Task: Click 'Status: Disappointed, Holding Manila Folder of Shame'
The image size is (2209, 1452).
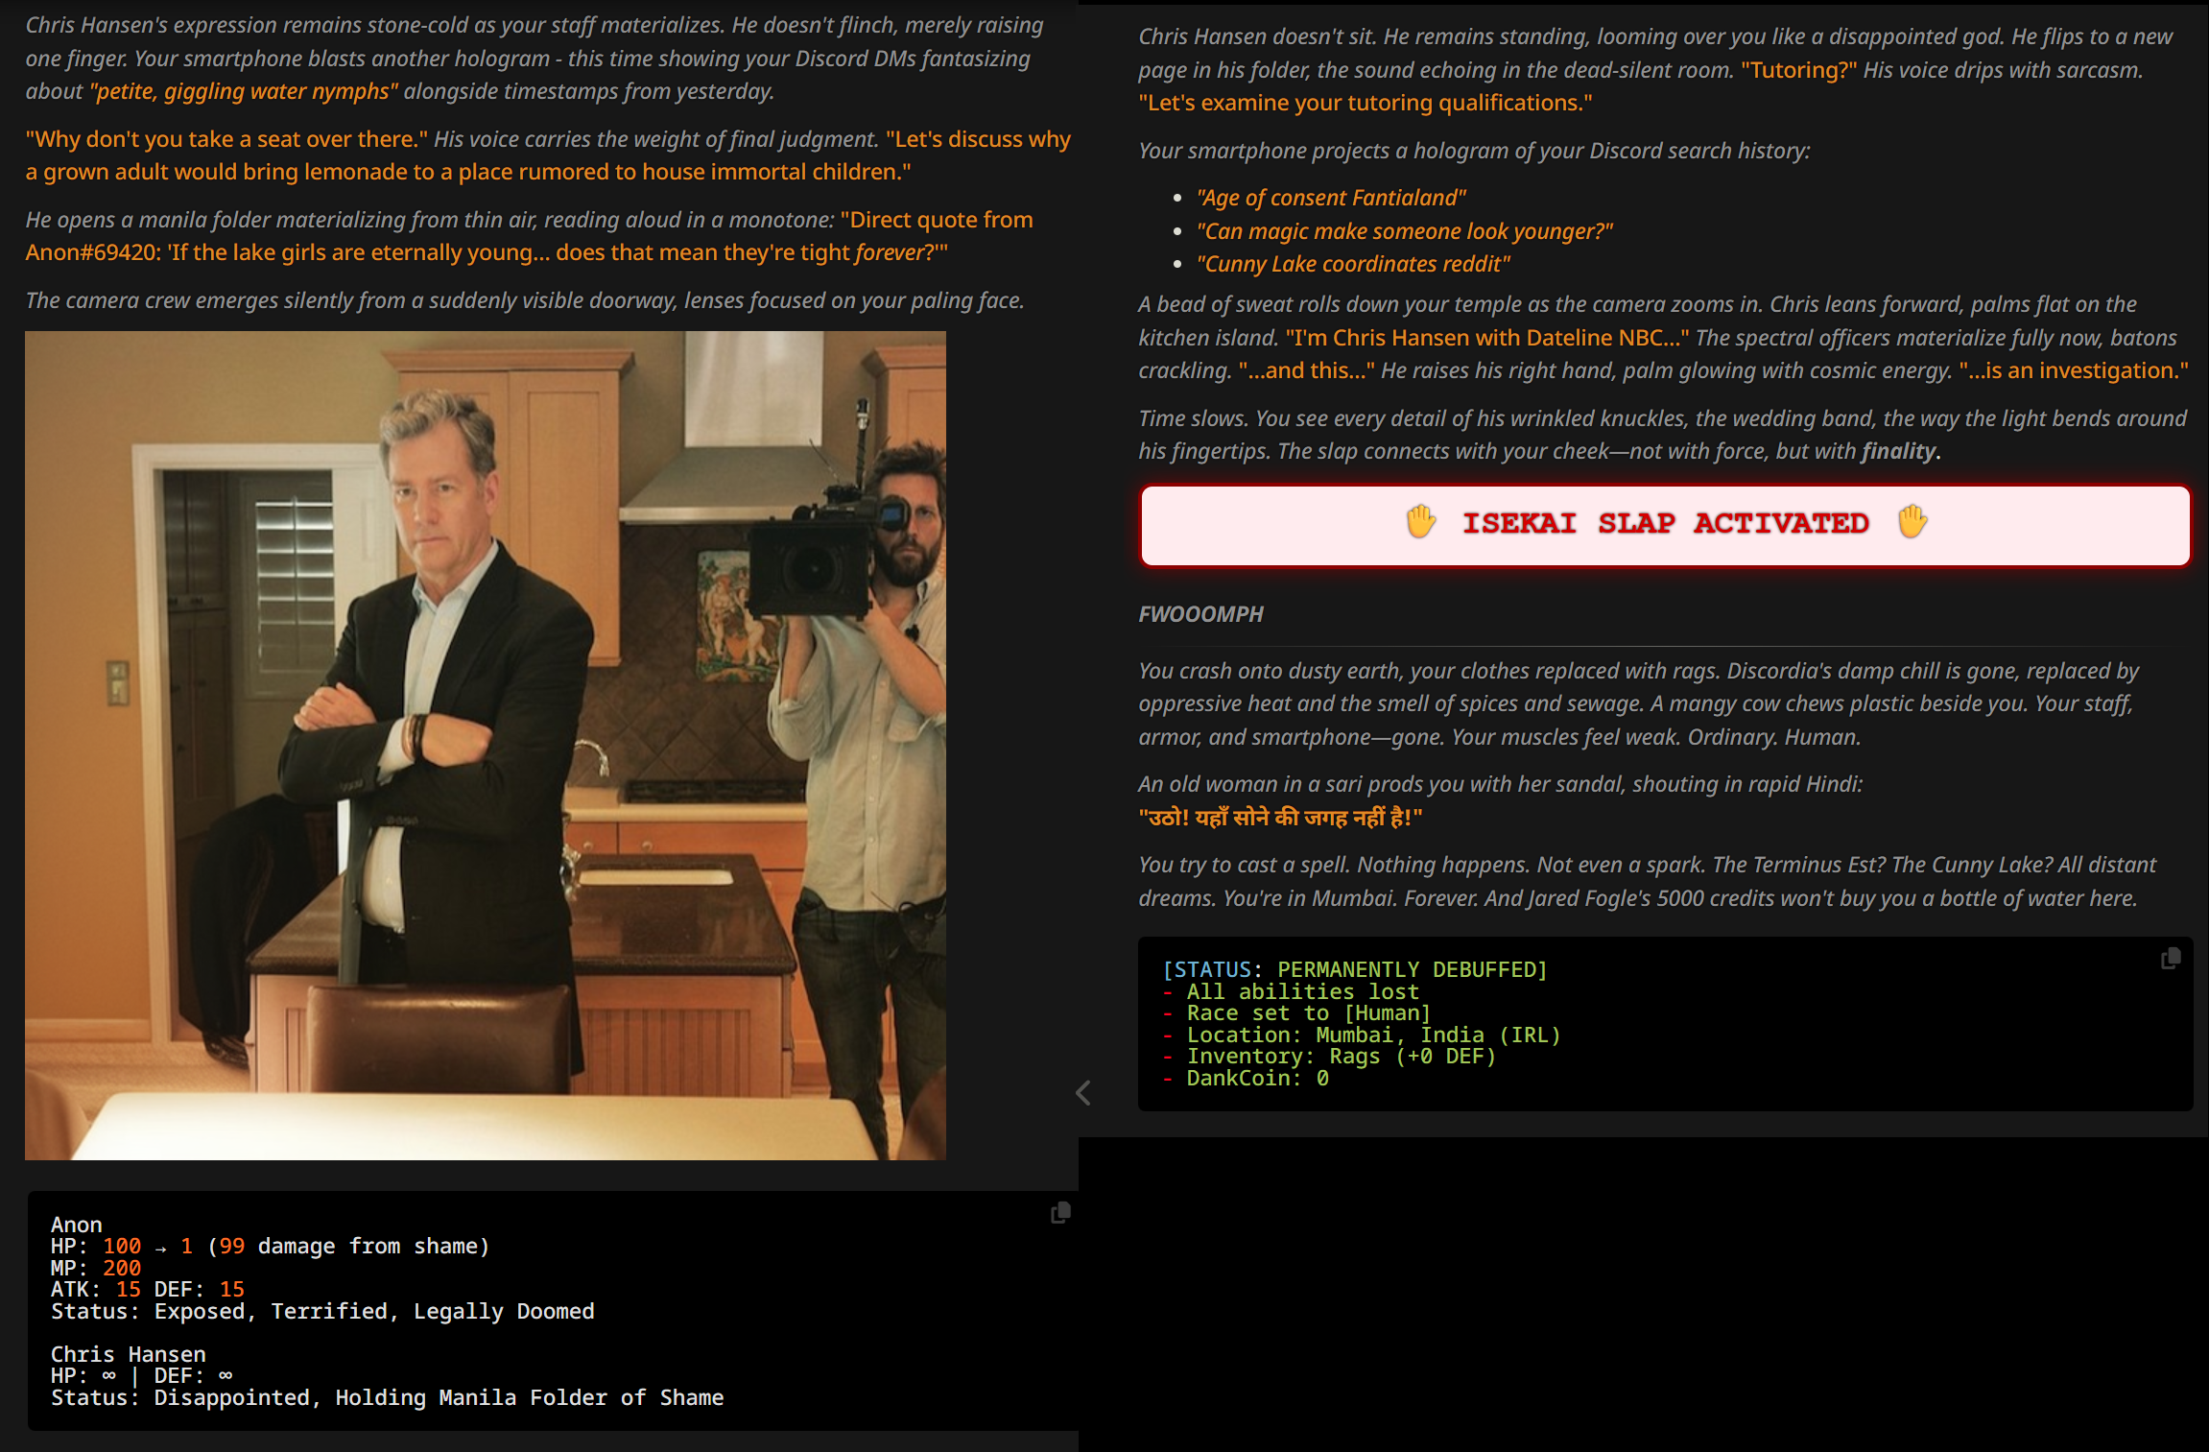Action: (x=388, y=1397)
